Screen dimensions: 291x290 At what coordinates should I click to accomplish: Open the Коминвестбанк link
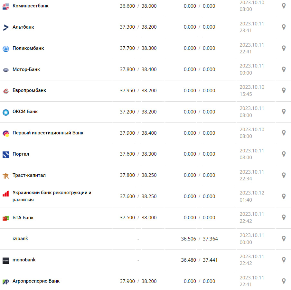(31, 6)
